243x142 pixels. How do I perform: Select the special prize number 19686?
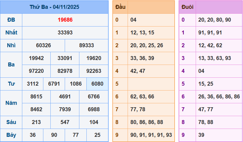coord(65,20)
